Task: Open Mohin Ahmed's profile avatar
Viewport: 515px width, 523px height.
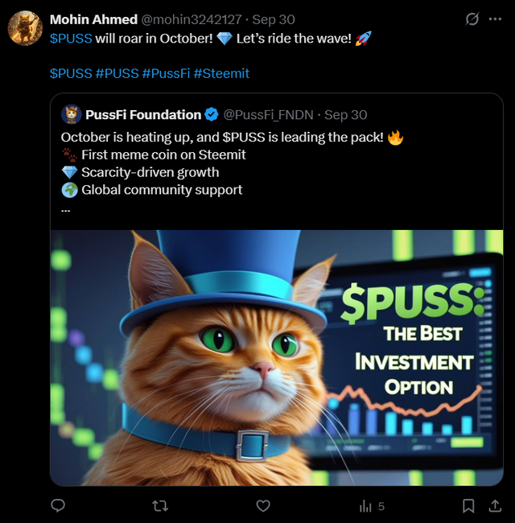Action: 25,29
